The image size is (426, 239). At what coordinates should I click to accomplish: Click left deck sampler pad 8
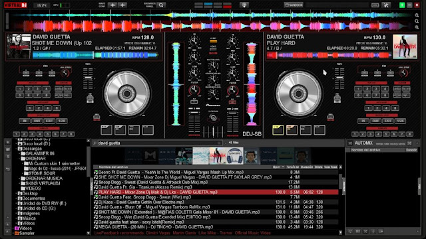tap(71, 134)
